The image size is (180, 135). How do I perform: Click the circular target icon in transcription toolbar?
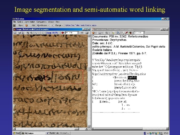123,33
